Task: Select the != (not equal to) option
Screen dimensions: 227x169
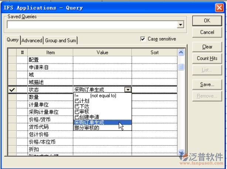Action: (x=103, y=95)
